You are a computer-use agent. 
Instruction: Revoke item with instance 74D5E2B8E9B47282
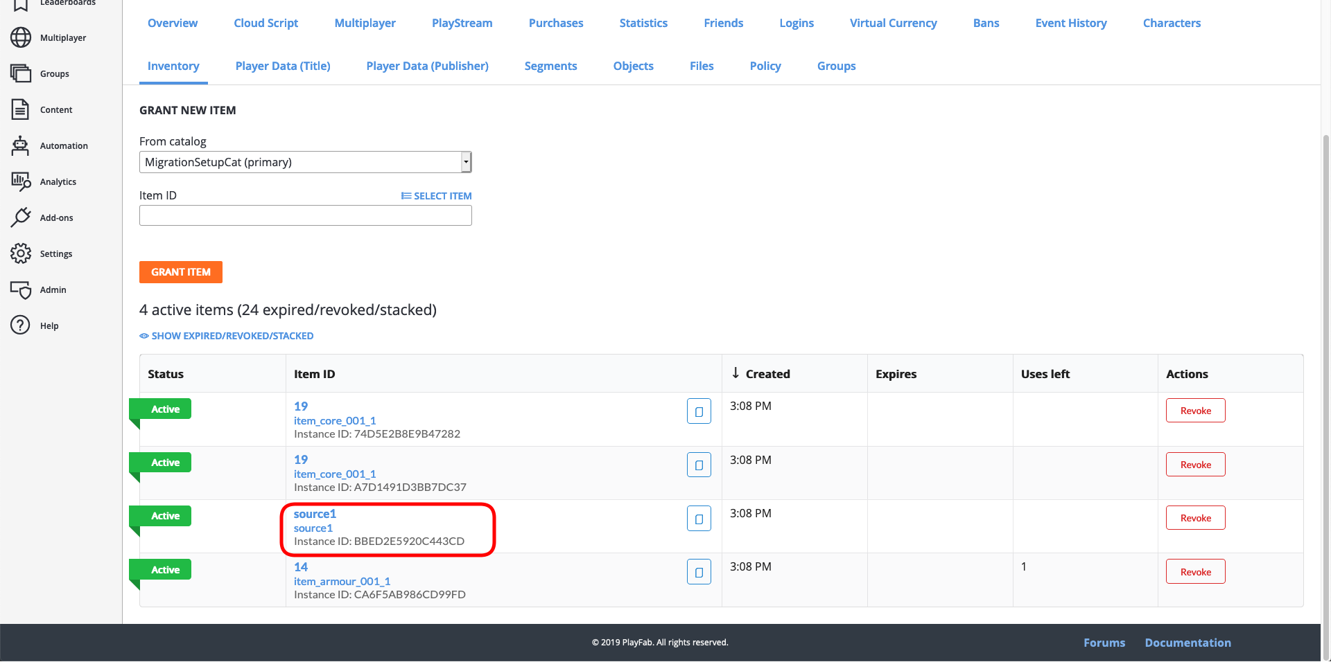[1196, 411]
